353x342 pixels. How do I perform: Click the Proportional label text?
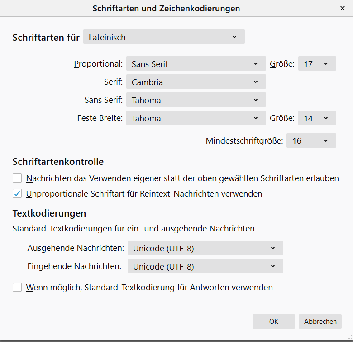(x=98, y=64)
